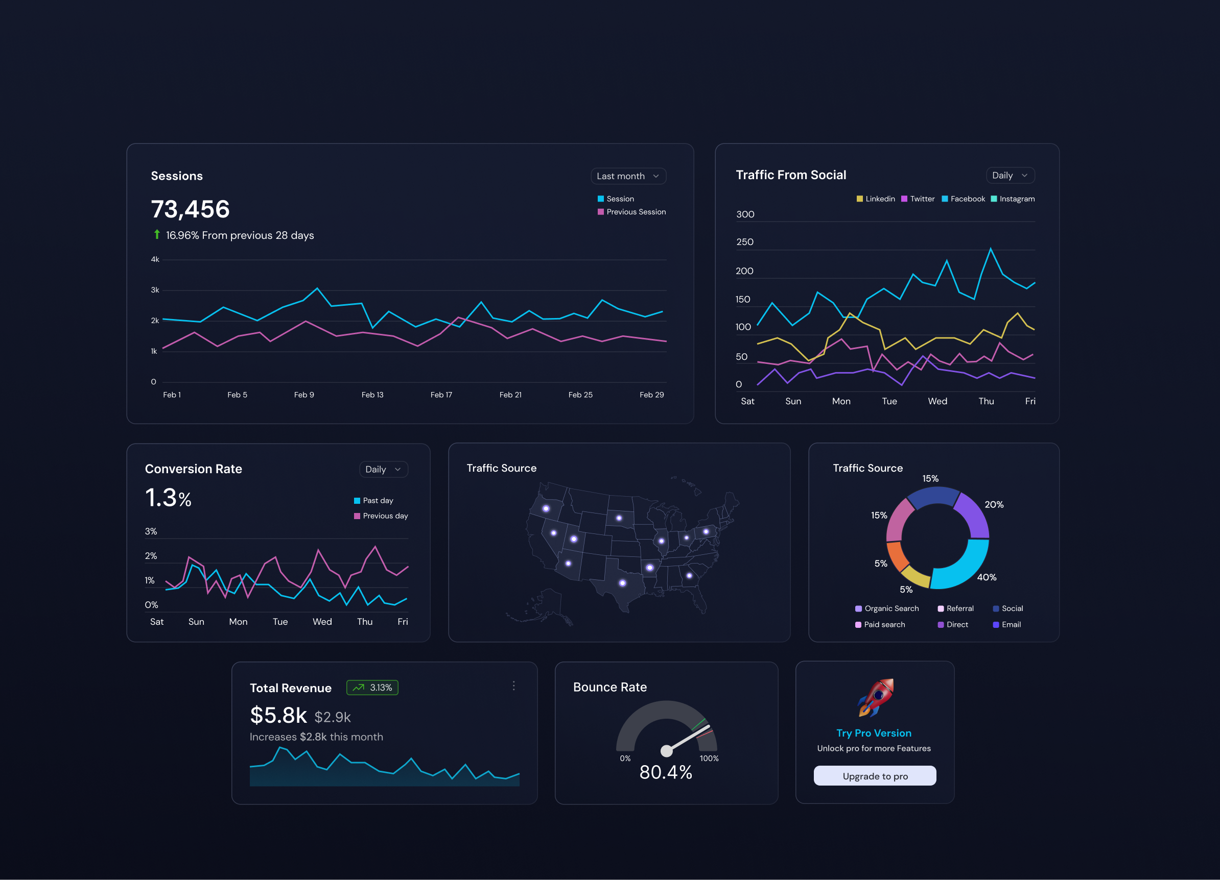
Task: Toggle the Session legend swatch
Action: (x=600, y=199)
